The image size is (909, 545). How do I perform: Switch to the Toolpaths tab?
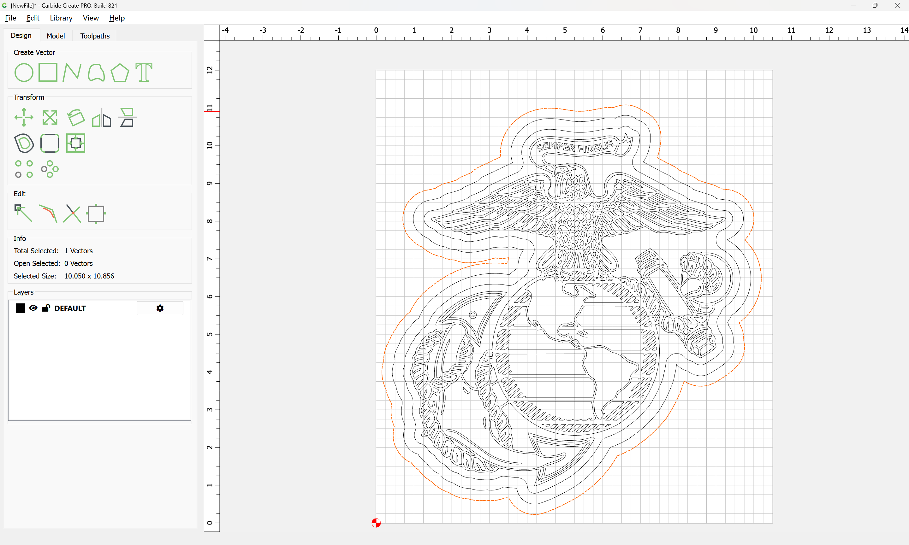pyautogui.click(x=95, y=36)
